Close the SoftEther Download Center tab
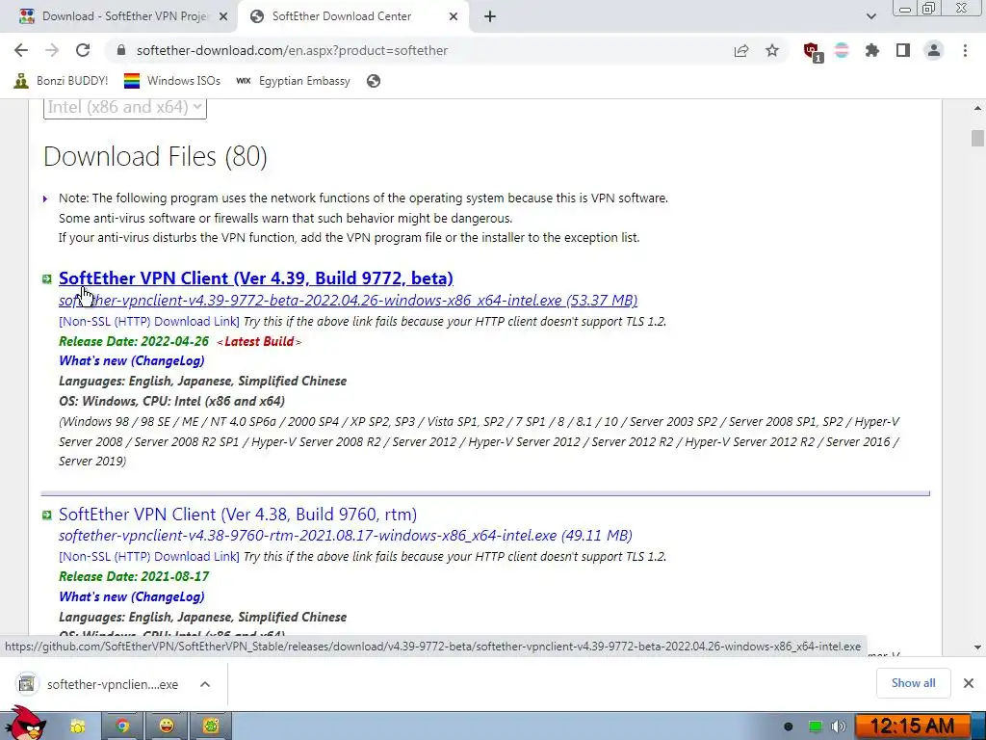Image resolution: width=986 pixels, height=740 pixels. tap(454, 17)
